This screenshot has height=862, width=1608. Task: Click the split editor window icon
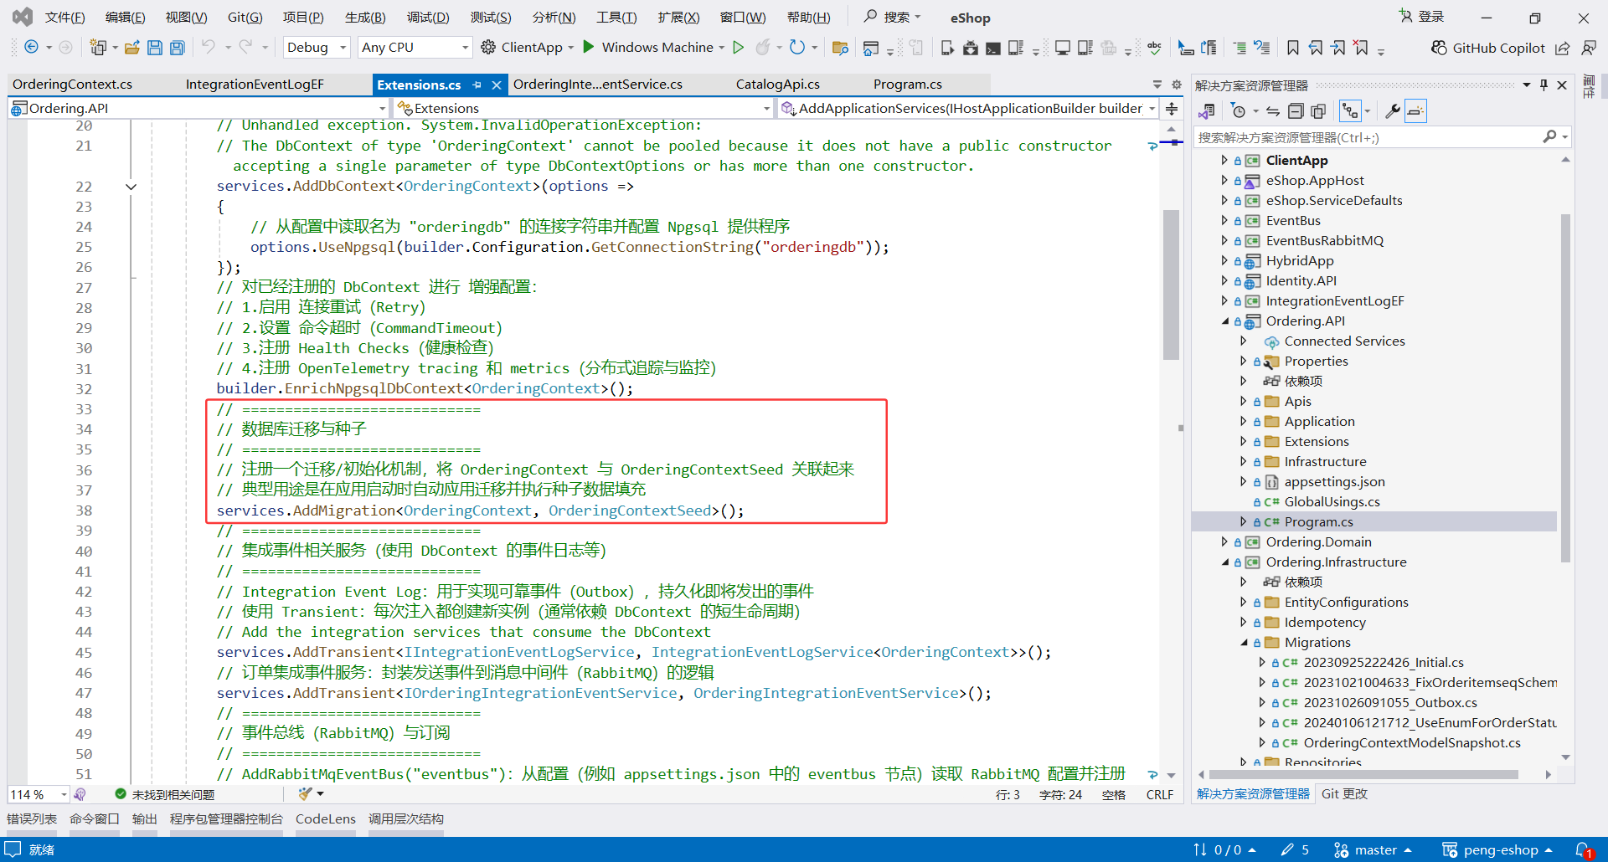coord(1172,108)
